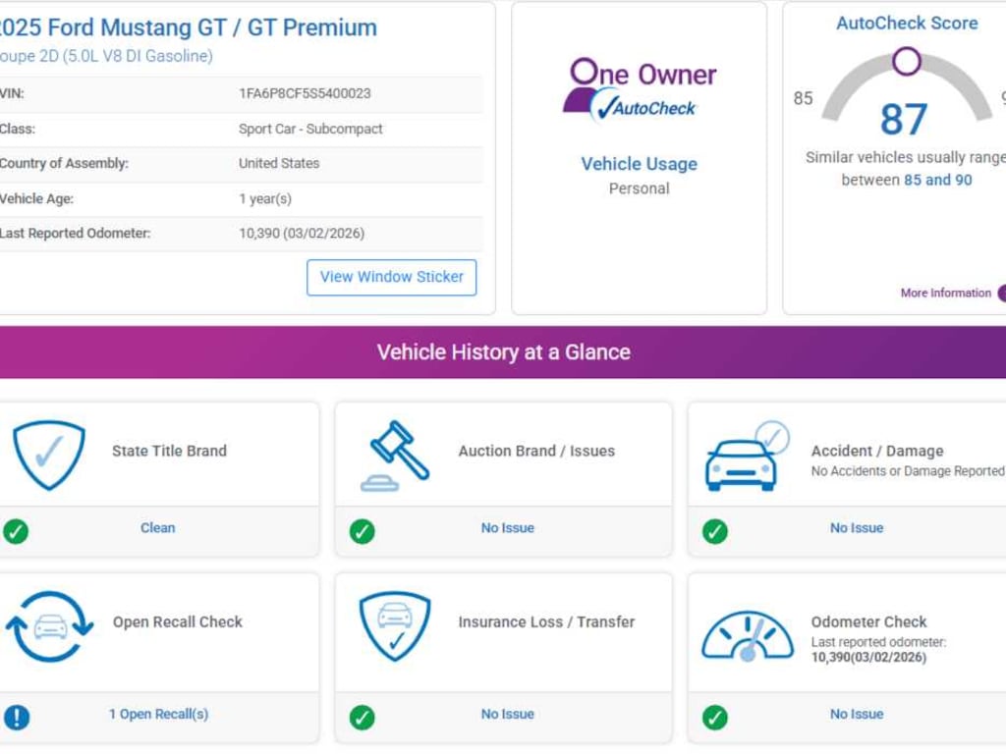Click the AutoCheck Score gauge marker
This screenshot has height=754, width=1006.
[x=907, y=62]
